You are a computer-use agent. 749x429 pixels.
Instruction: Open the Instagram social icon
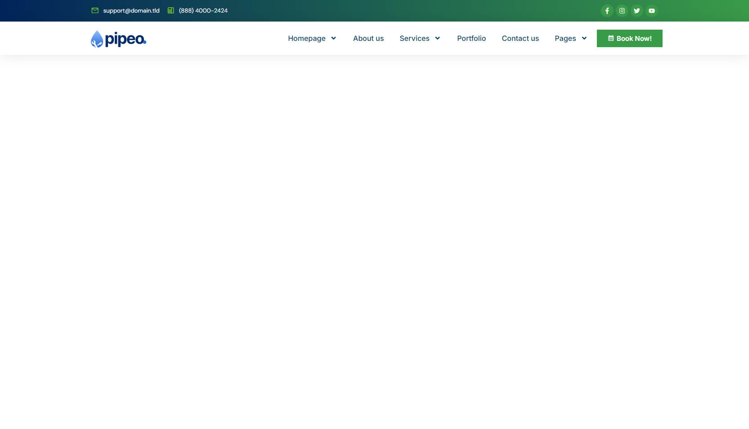[622, 11]
